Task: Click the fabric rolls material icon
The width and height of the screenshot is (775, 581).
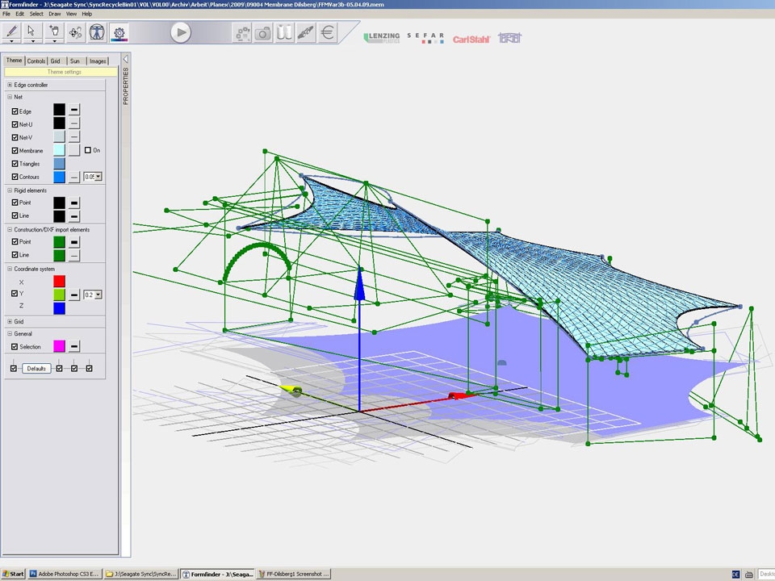Action: tap(284, 32)
